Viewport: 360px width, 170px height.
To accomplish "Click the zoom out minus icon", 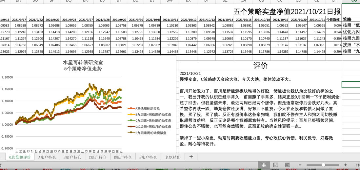I will 300,165.
